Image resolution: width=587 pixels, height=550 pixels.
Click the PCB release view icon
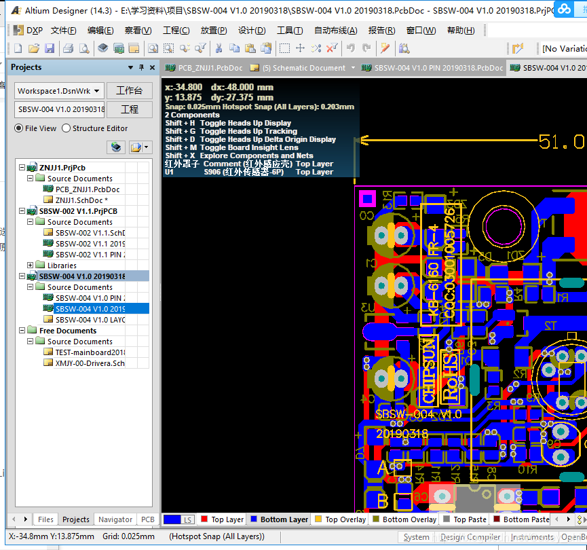pyautogui.click(x=119, y=48)
